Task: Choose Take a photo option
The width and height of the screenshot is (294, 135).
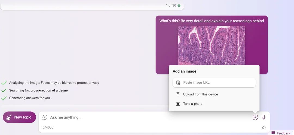Action: pos(193,104)
